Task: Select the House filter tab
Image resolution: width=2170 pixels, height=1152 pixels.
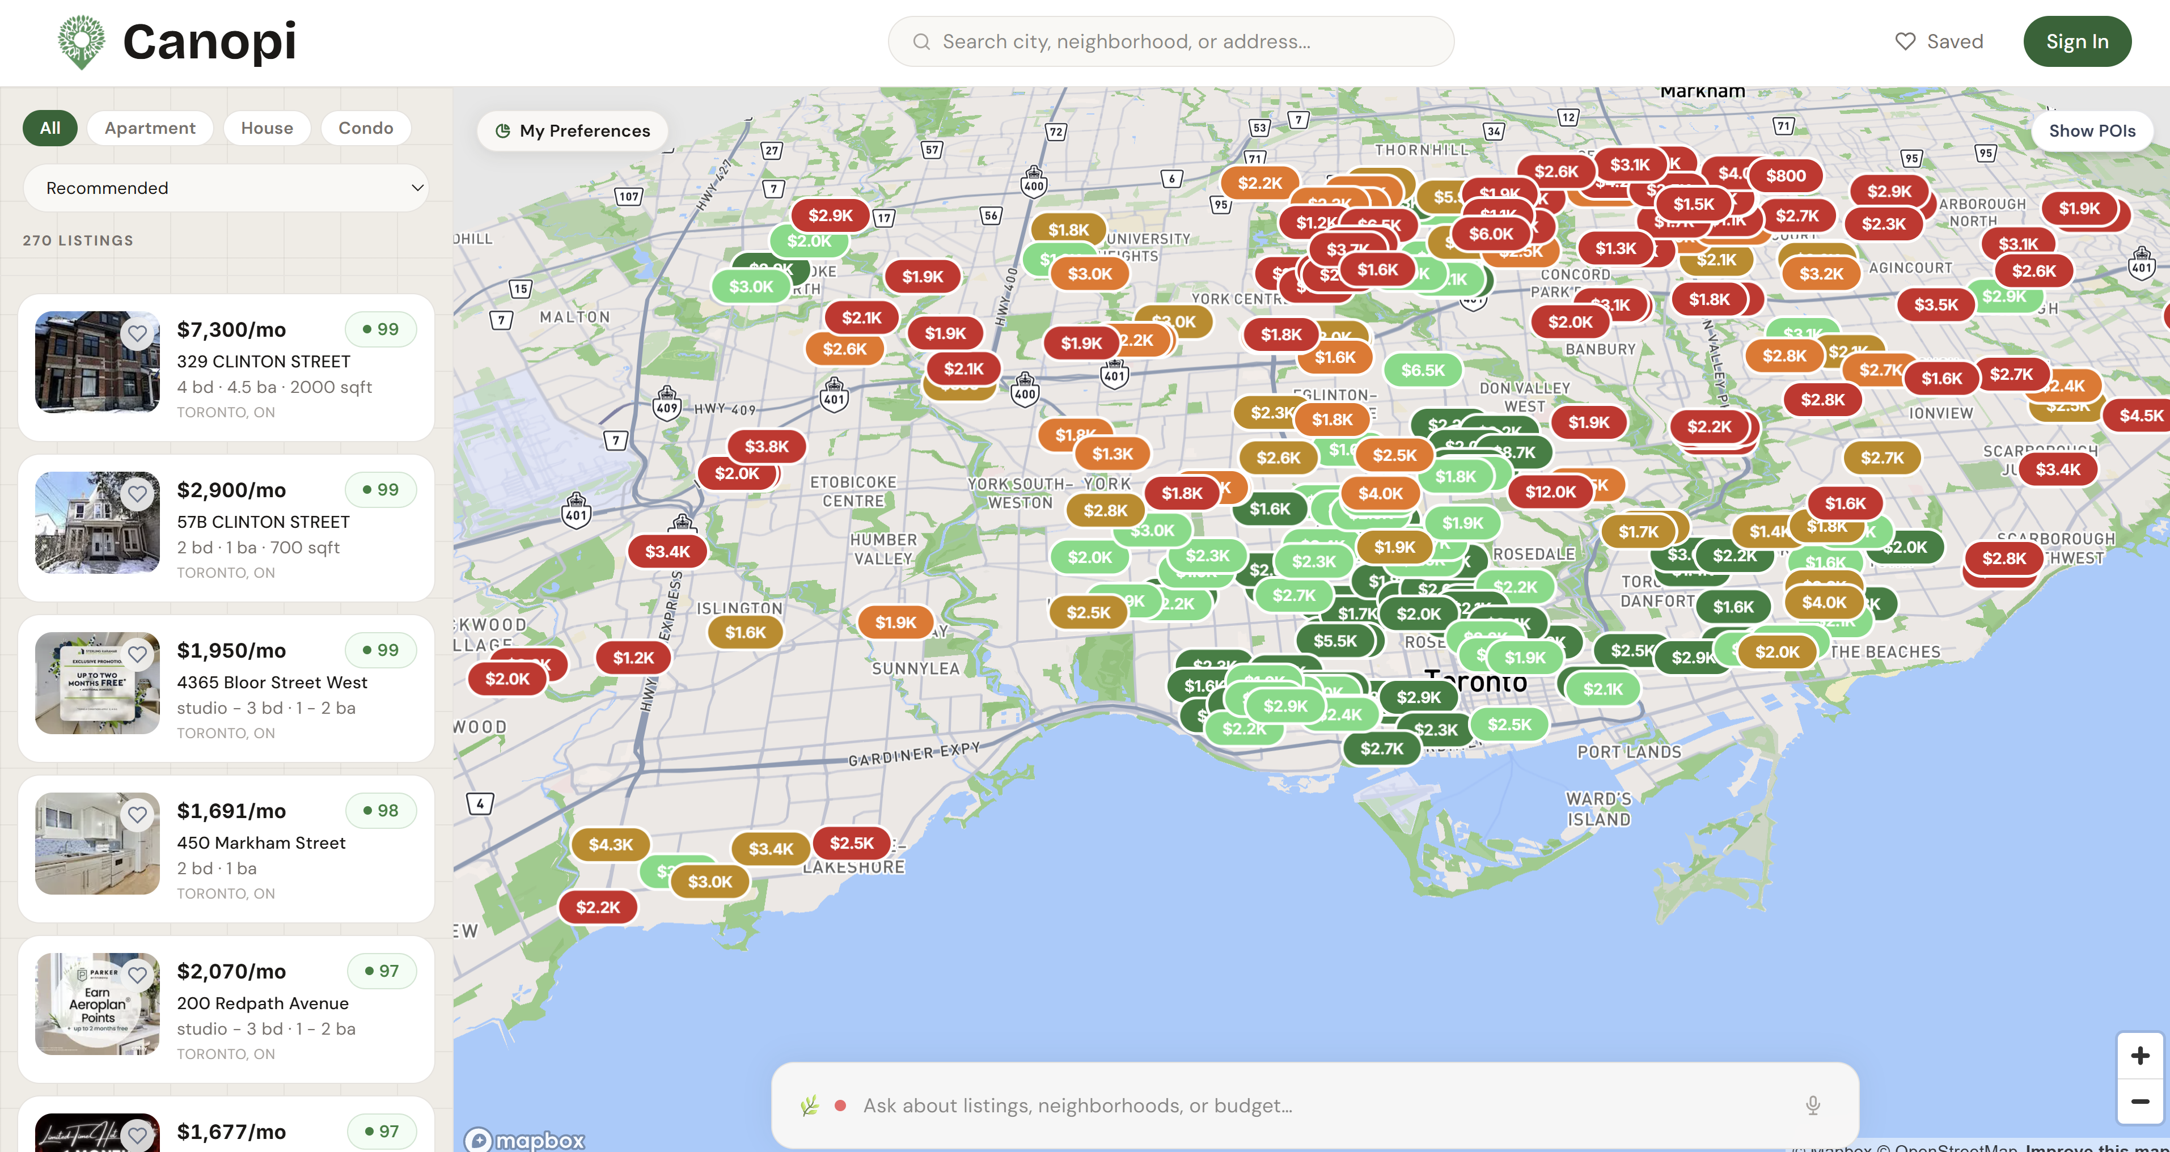Action: pos(267,128)
